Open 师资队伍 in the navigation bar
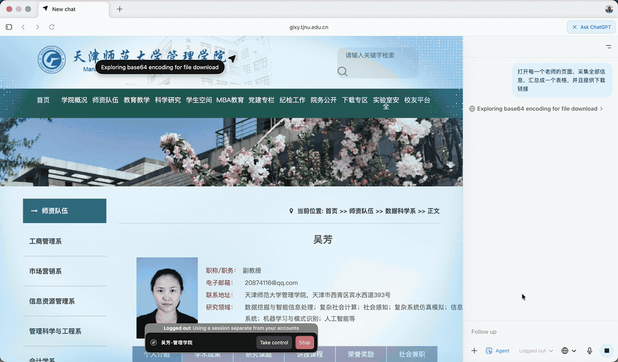618x362 pixels. click(105, 100)
